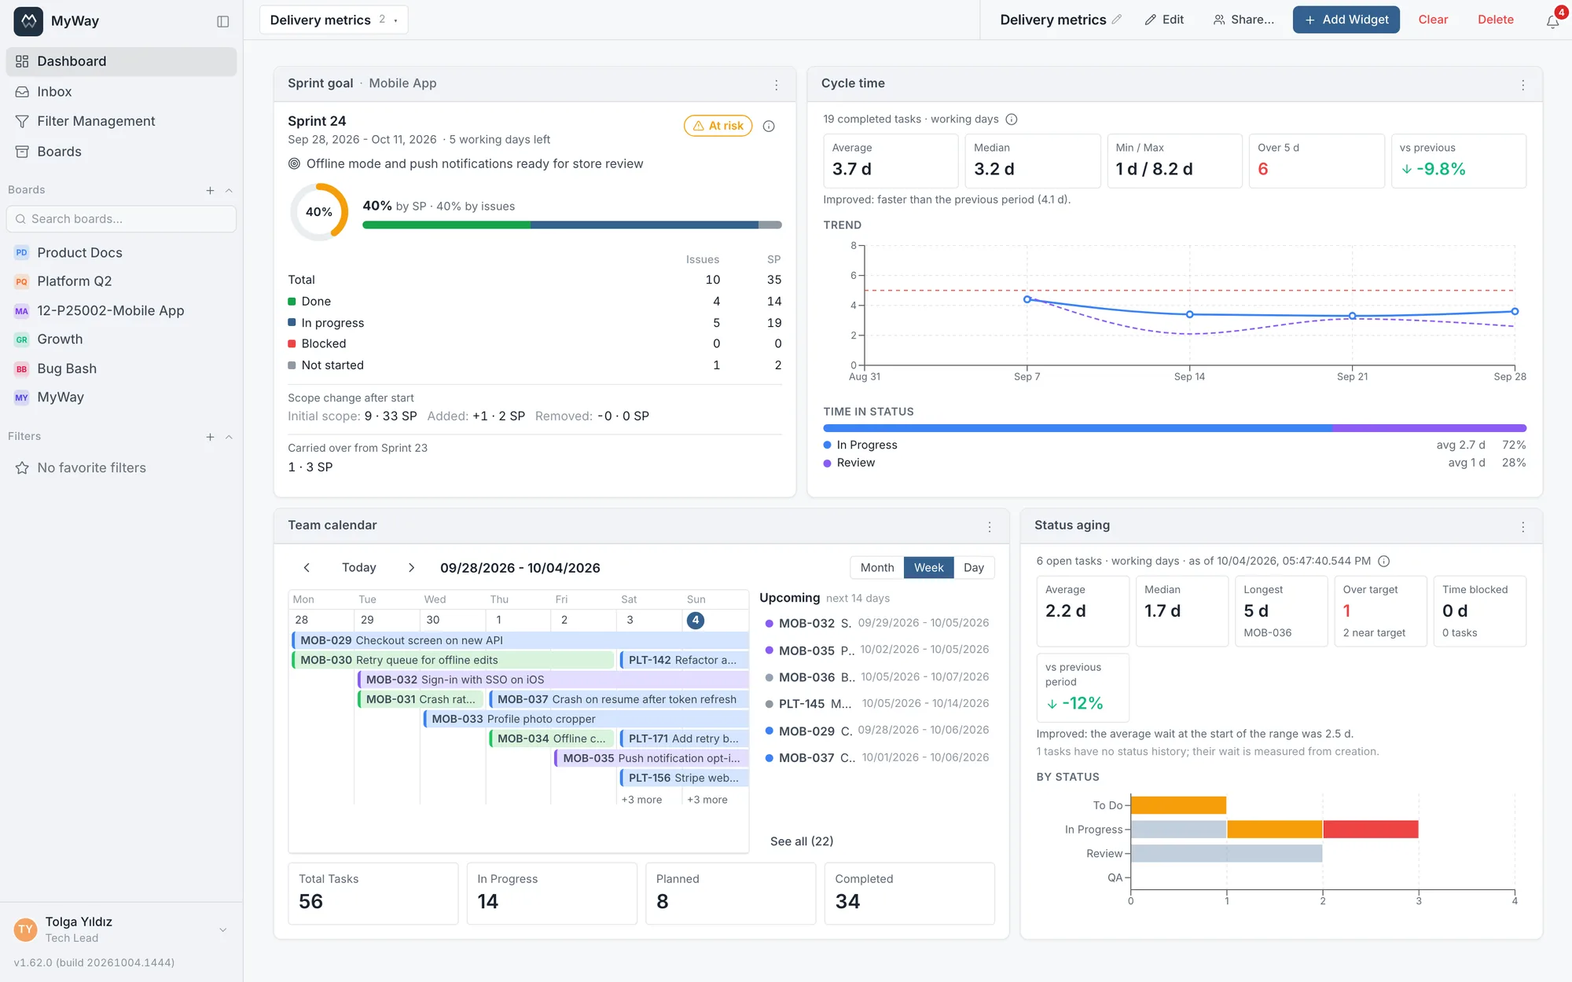Viewport: 1572px width, 982px height.
Task: Collapse the sidebar panel icon
Action: coord(223,21)
